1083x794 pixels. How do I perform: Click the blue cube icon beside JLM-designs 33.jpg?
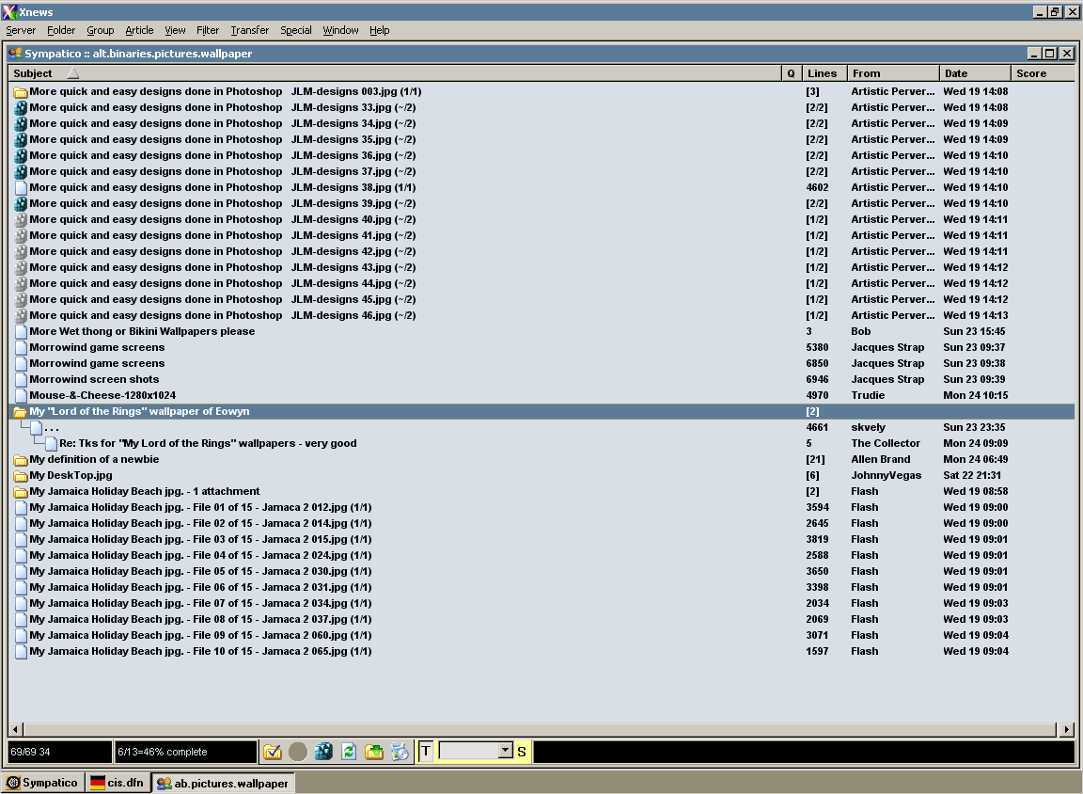point(20,108)
